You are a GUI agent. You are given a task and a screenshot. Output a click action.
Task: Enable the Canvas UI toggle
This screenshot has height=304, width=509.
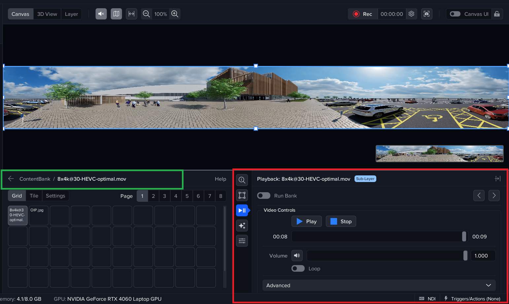pyautogui.click(x=455, y=14)
